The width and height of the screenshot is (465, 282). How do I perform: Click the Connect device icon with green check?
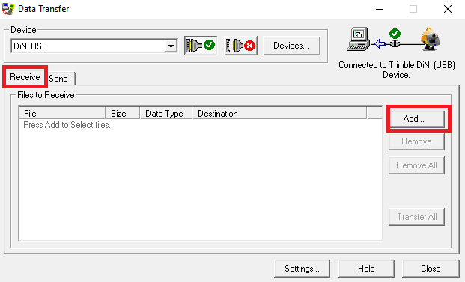coord(201,46)
